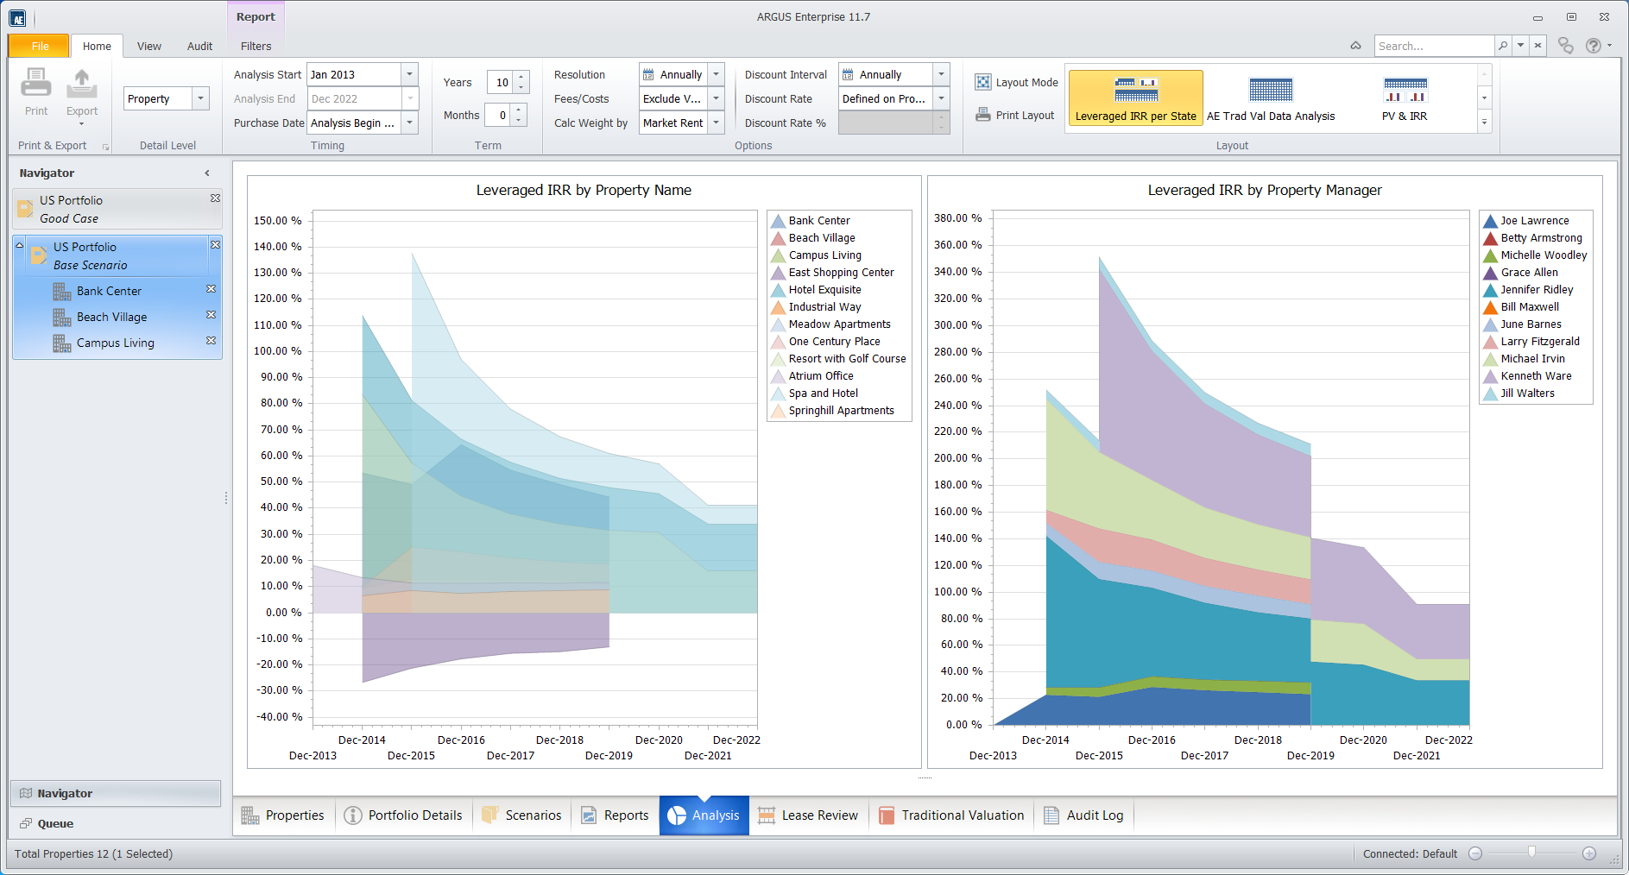Expand the Resolution Annually dropdown
The image size is (1629, 875).
[x=716, y=75]
